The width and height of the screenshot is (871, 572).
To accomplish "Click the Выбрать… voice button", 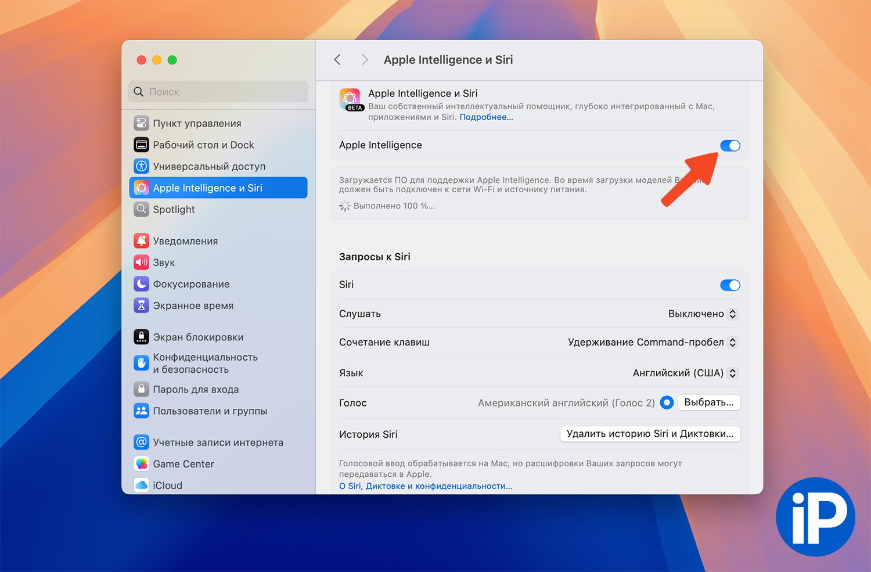I will click(x=709, y=402).
